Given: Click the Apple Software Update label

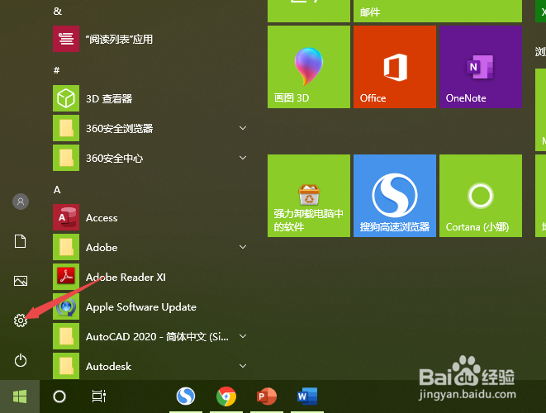Looking at the screenshot, I should tap(141, 306).
